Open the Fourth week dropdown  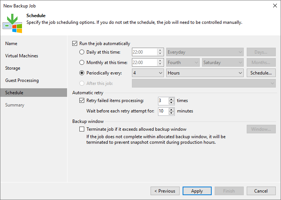(183, 63)
